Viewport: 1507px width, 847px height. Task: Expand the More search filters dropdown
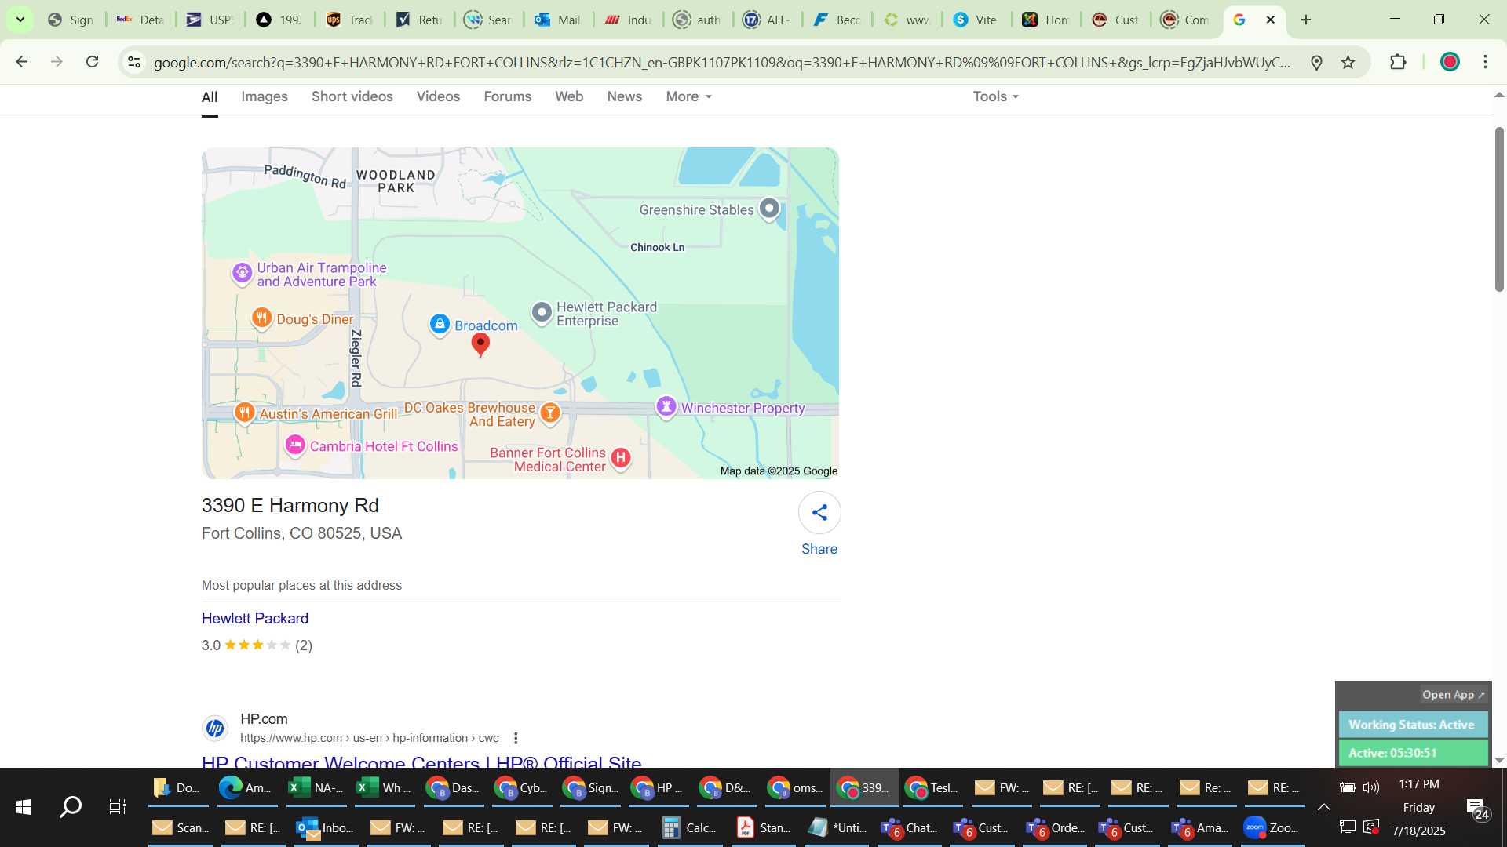689,96
